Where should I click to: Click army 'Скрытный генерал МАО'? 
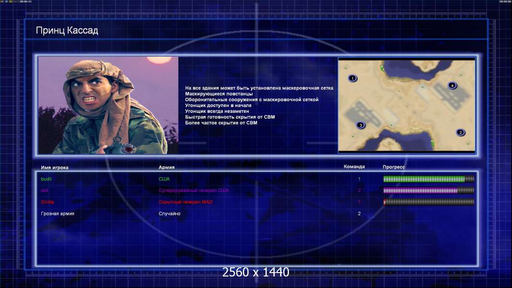pyautogui.click(x=185, y=202)
